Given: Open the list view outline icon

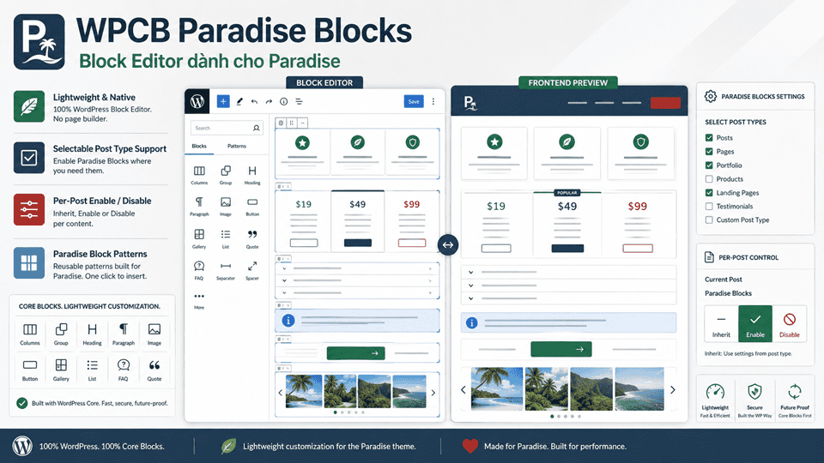Looking at the screenshot, I should click(299, 101).
